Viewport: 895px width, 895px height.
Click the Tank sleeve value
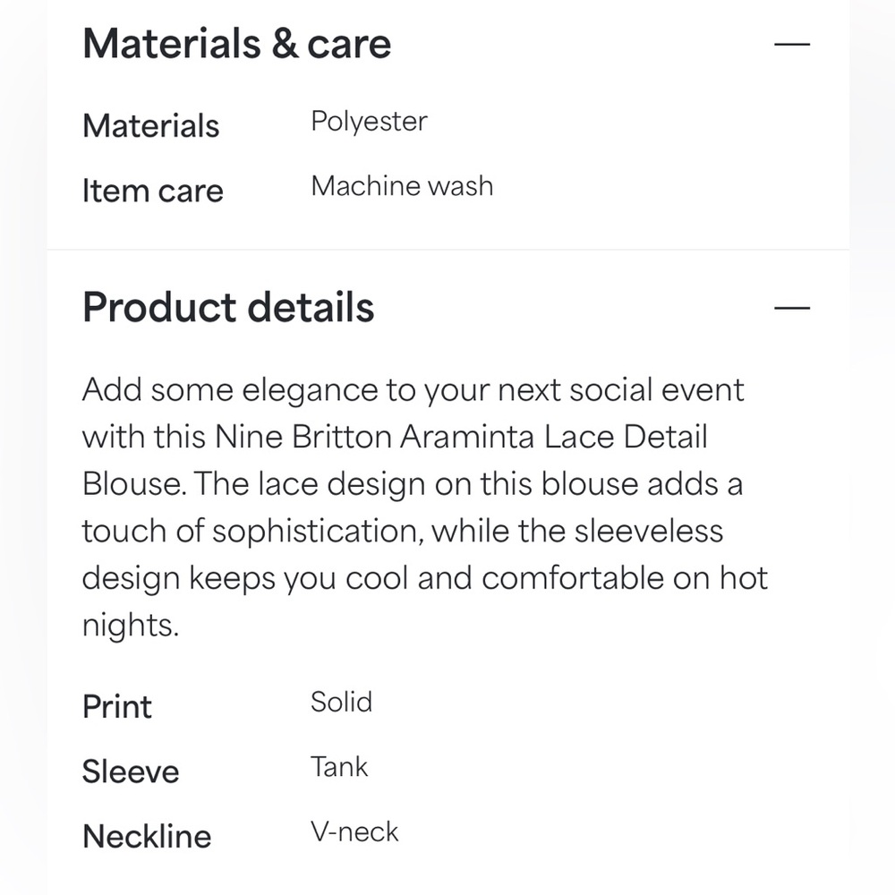tap(339, 767)
